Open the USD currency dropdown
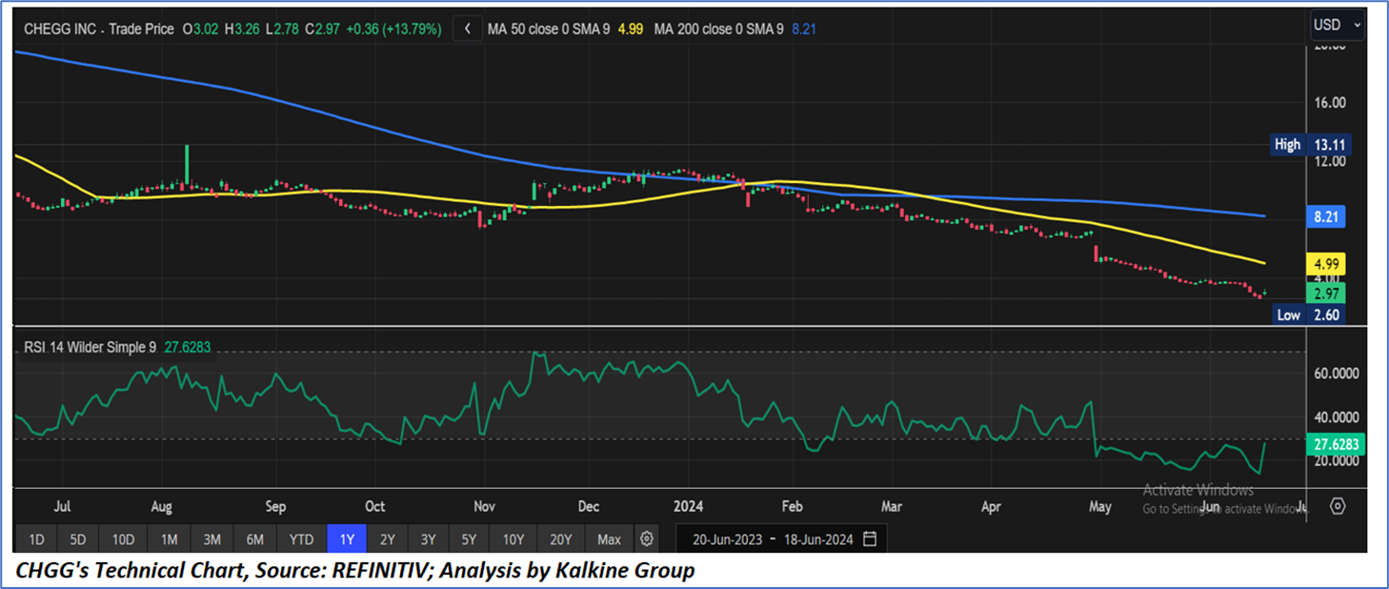This screenshot has height=589, width=1389. click(x=1337, y=26)
